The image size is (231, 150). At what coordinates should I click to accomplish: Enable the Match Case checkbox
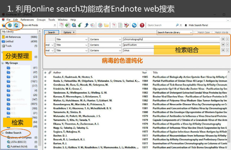tap(197, 33)
